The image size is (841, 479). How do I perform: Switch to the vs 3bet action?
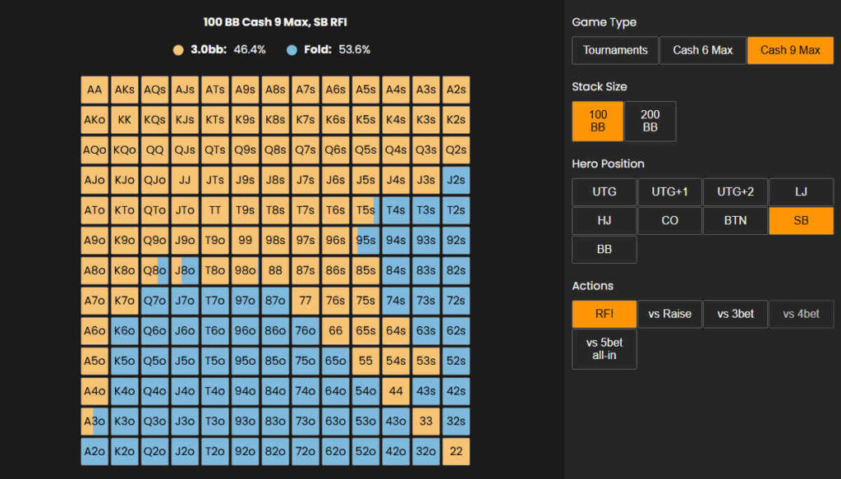735,314
